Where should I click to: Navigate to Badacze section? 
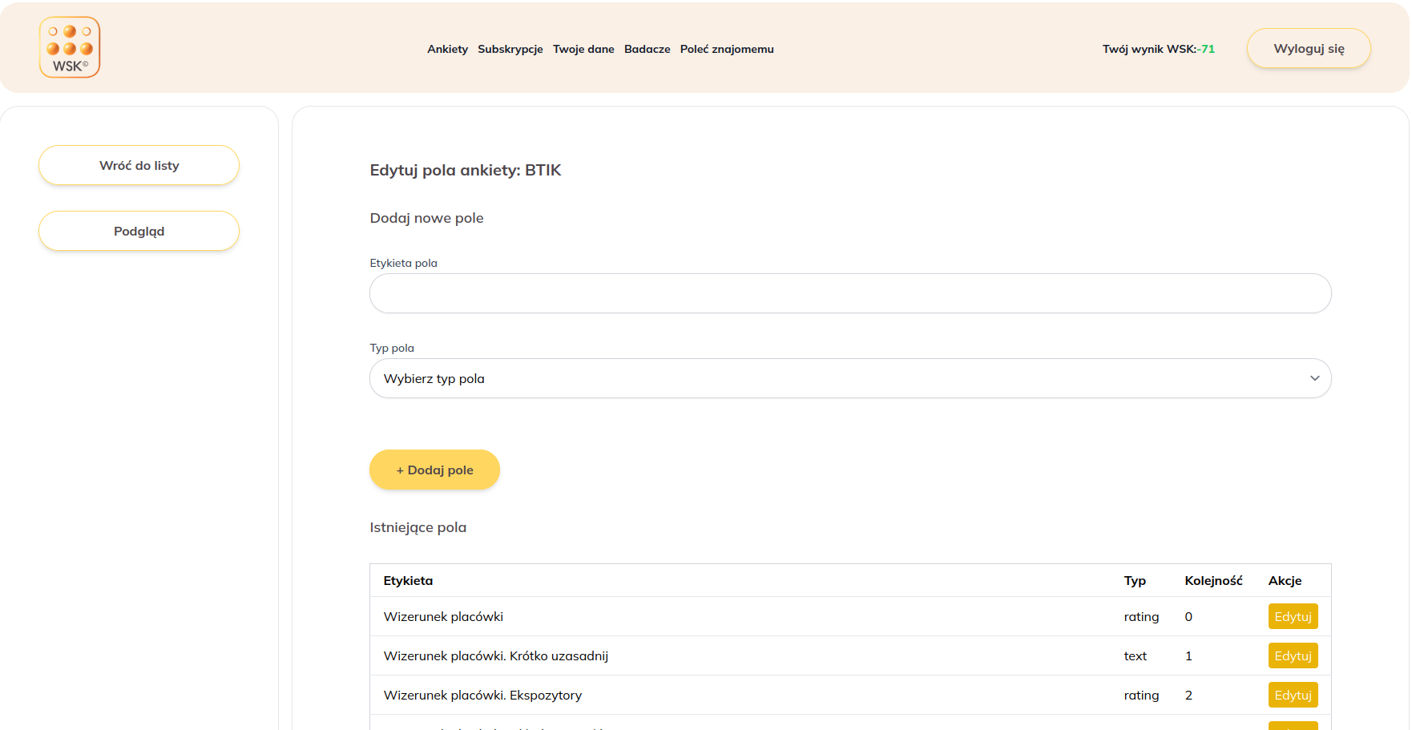point(647,49)
